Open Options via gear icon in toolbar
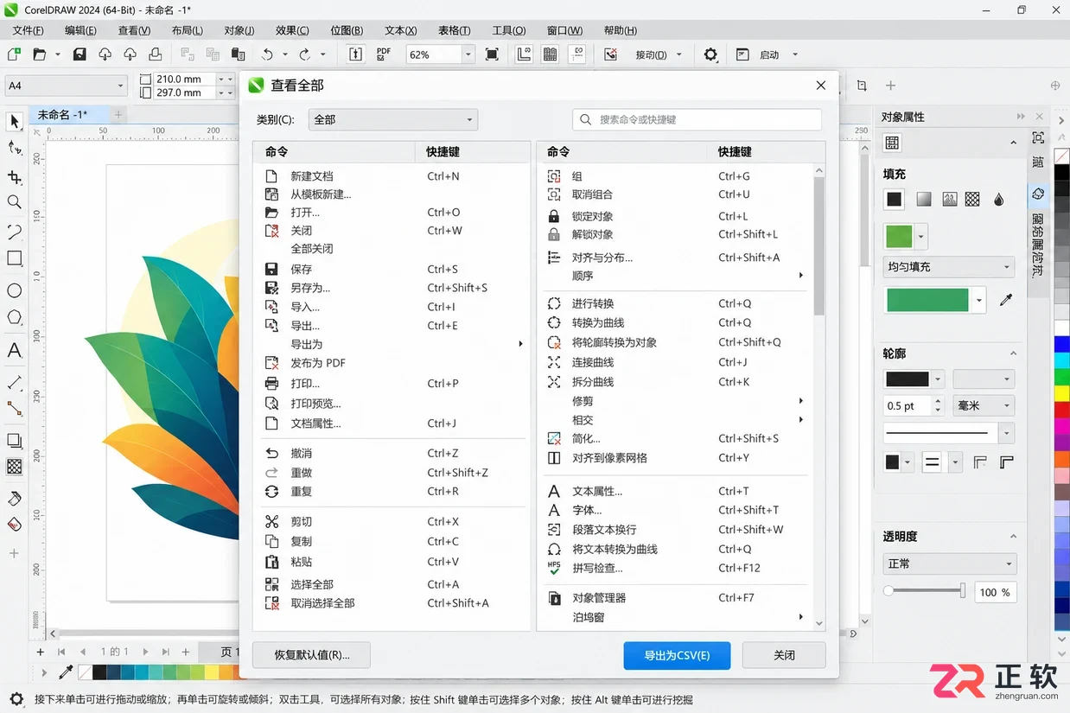1070x713 pixels. [x=710, y=54]
